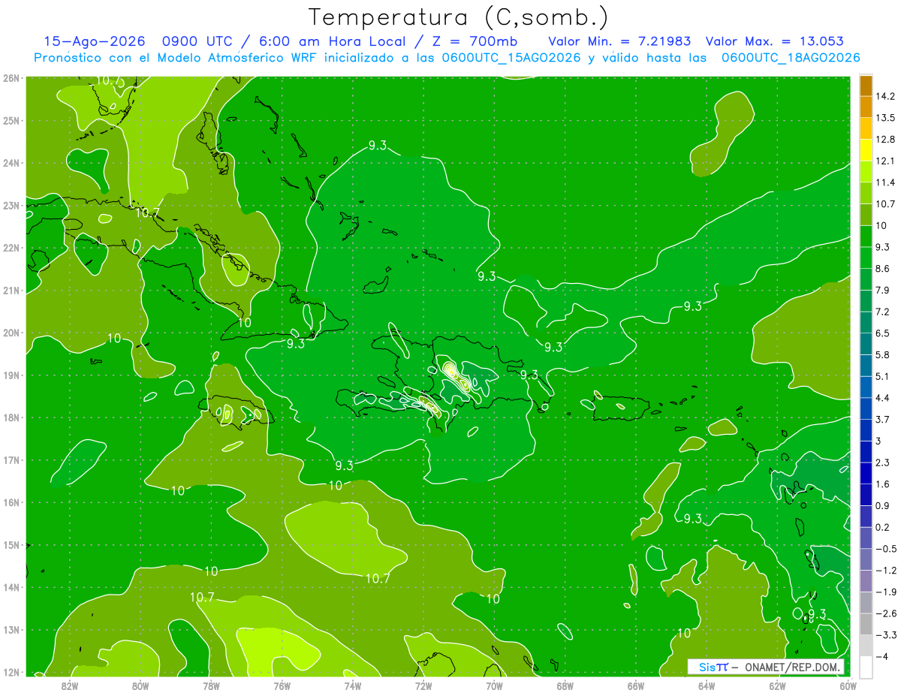Select the legend label "7.9"
The image size is (901, 696).
pyautogui.click(x=882, y=290)
